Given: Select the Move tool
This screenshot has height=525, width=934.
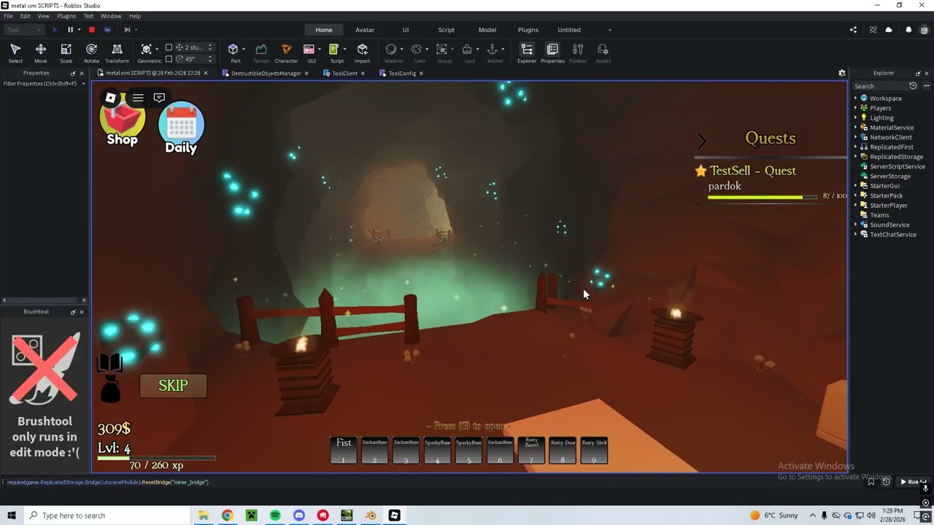Looking at the screenshot, I should (x=40, y=52).
